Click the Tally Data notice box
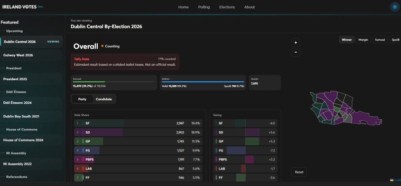 [125, 62]
